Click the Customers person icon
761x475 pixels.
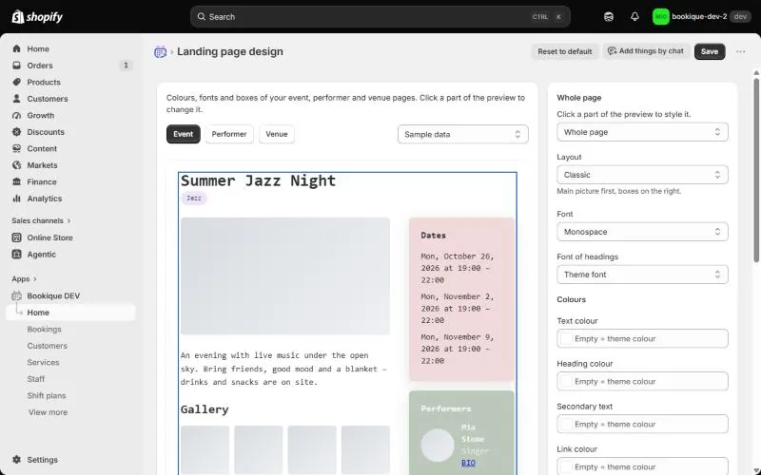16,99
